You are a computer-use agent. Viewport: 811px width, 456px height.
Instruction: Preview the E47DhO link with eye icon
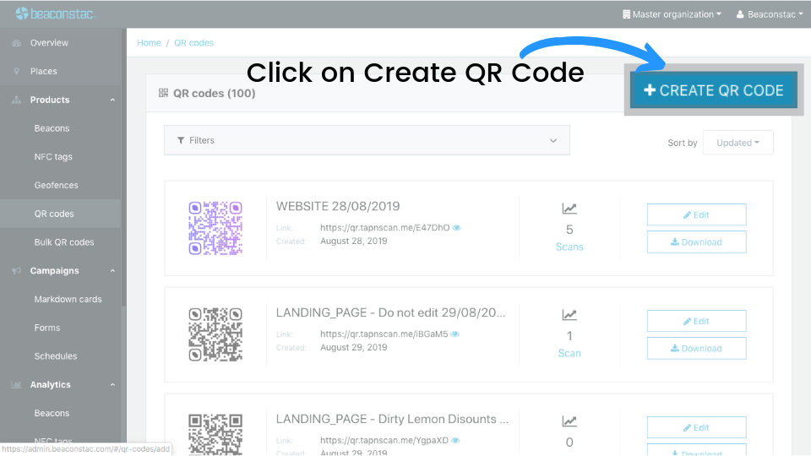point(457,227)
